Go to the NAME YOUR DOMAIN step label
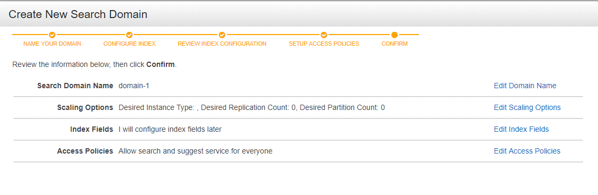The height and width of the screenshot is (195, 598). (52, 44)
